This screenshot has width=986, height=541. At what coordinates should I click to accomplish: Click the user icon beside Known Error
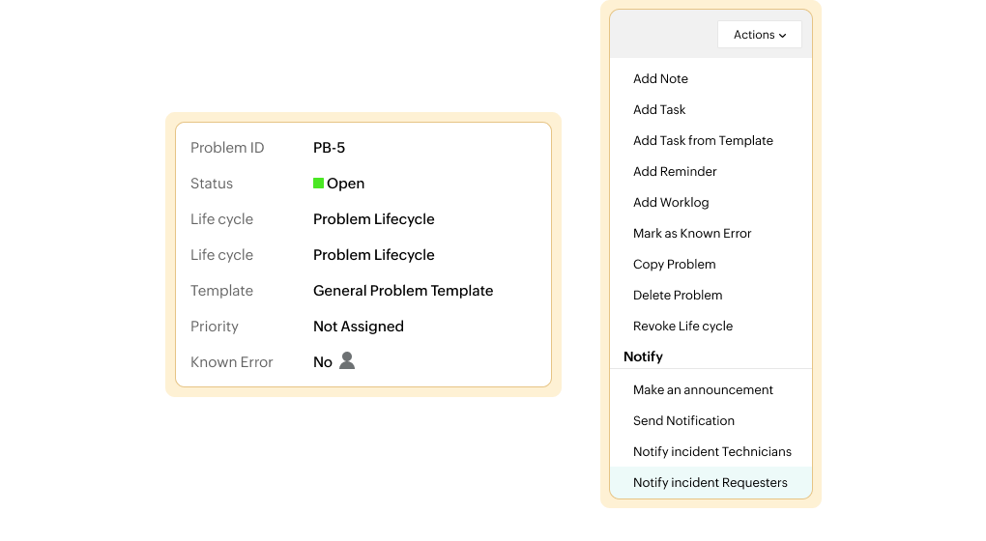pyautogui.click(x=347, y=361)
